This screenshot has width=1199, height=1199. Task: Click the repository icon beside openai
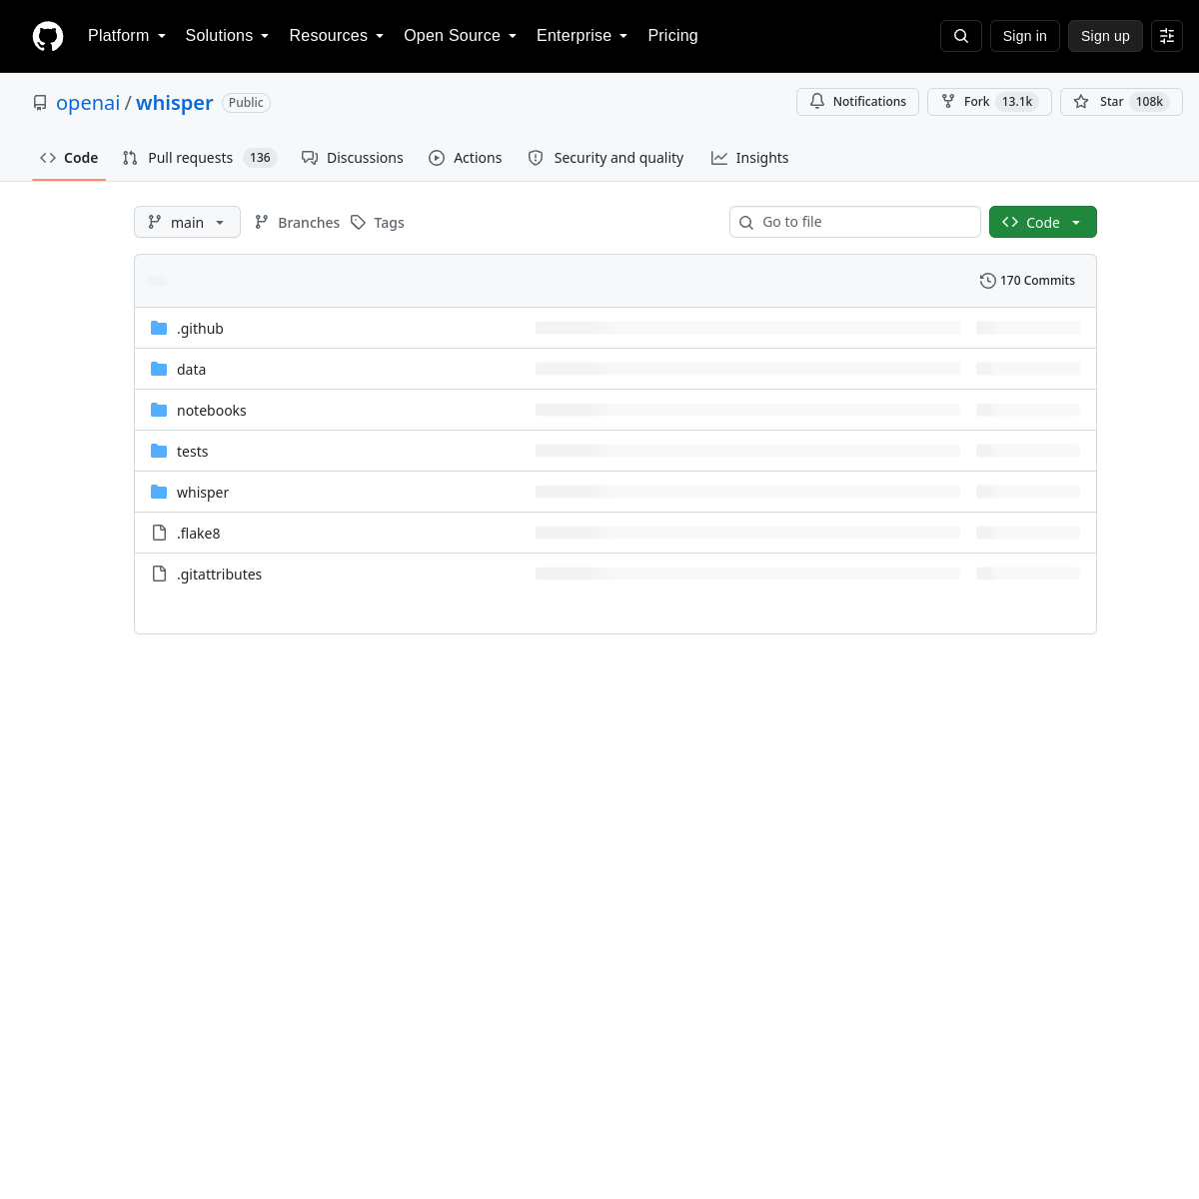(x=40, y=103)
